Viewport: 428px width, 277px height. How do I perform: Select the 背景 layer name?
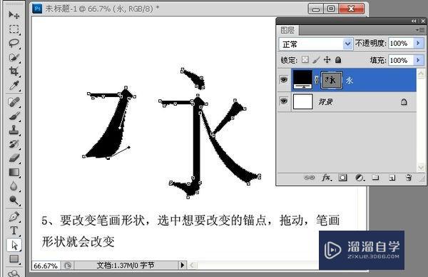click(326, 102)
